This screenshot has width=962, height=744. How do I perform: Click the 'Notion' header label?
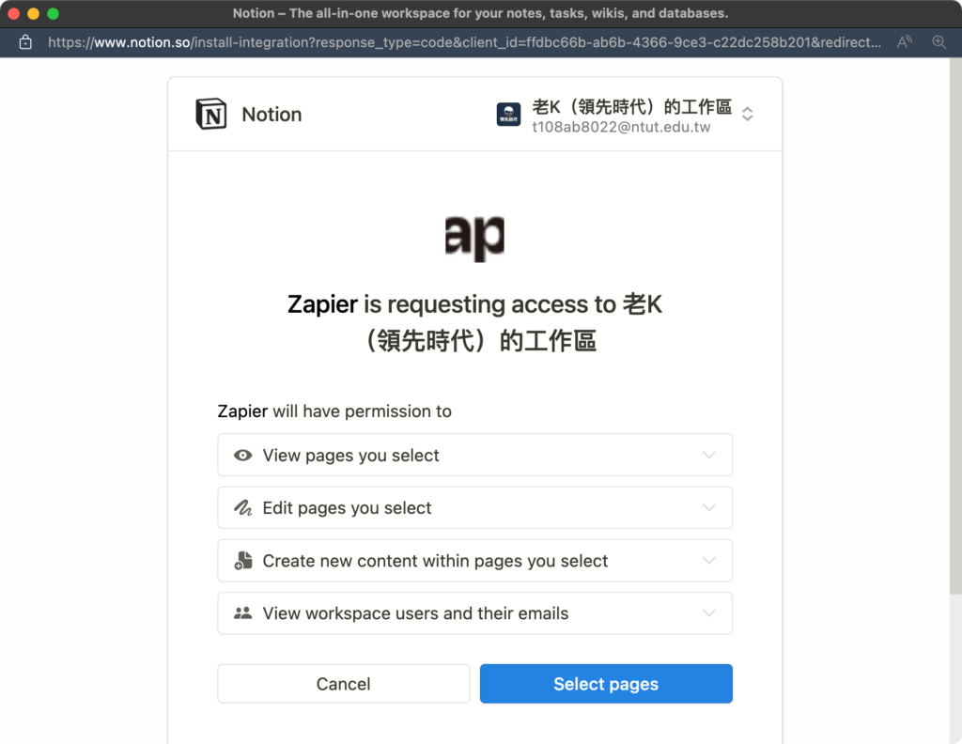(x=272, y=114)
